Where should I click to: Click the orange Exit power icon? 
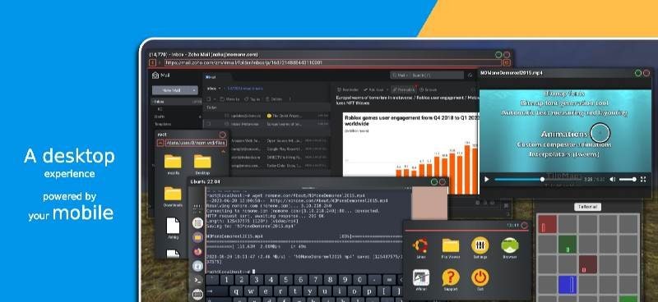click(x=480, y=277)
